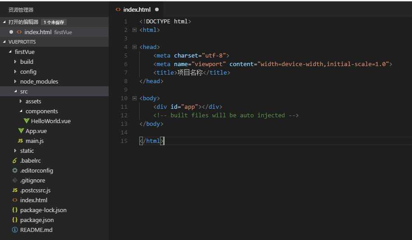Fold the head block at line 4
This screenshot has width=412, height=240.
(134, 47)
